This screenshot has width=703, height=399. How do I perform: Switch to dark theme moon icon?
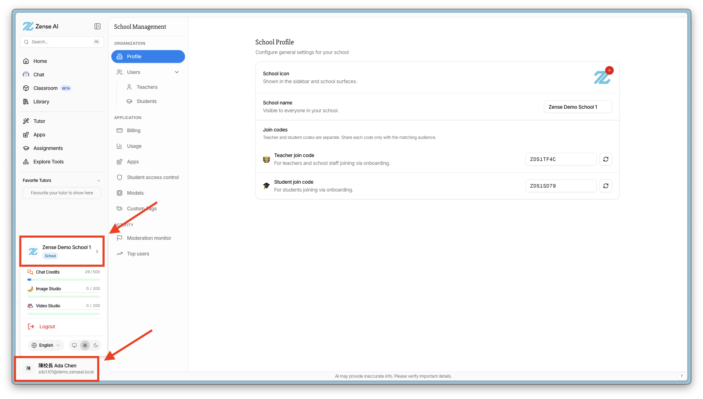96,345
